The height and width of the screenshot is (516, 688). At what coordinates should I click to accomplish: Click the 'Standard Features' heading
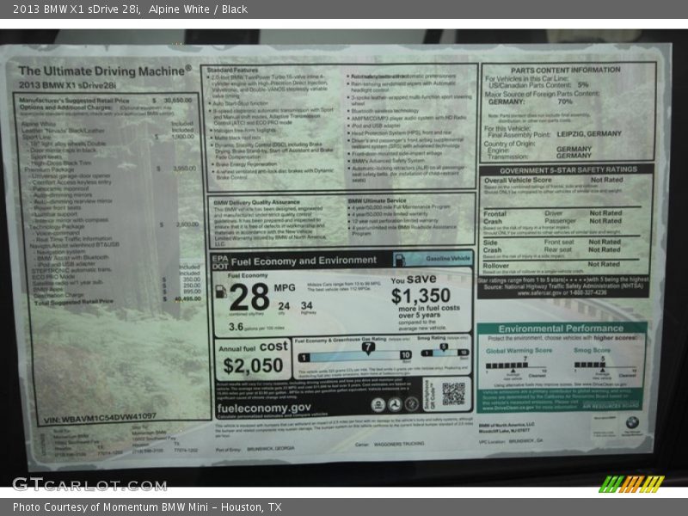click(x=232, y=71)
